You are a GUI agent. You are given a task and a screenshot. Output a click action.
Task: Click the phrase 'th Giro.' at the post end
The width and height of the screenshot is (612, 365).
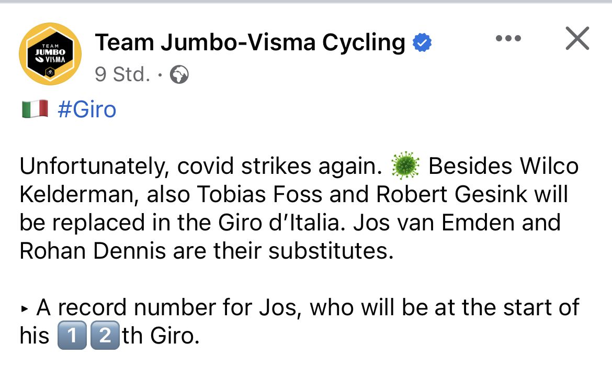[161, 336]
